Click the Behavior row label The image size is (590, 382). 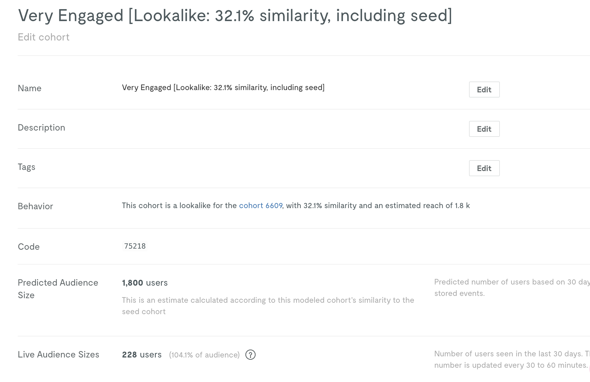click(35, 206)
